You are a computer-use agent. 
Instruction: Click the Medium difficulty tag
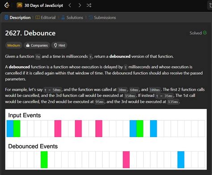(x=14, y=45)
